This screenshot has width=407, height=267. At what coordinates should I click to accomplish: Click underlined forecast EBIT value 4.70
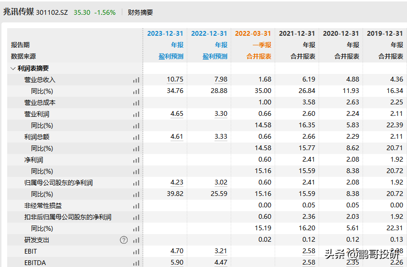tap(177, 251)
